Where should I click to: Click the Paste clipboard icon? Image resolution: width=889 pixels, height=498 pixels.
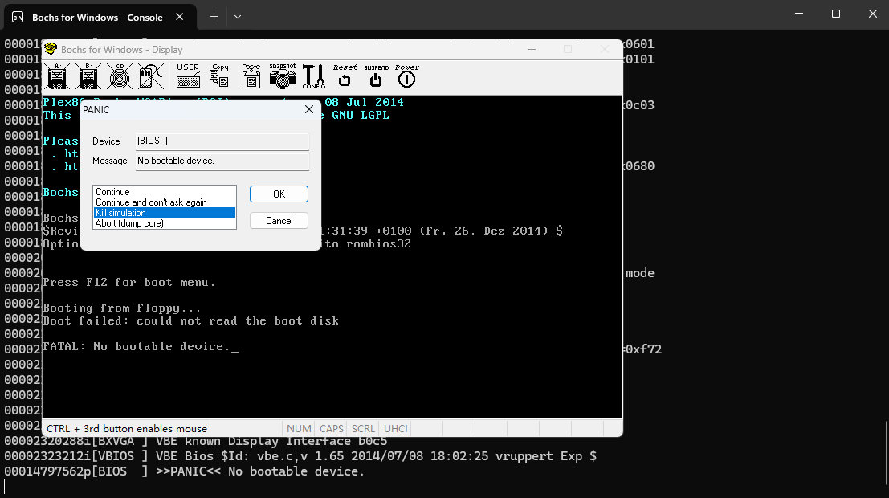251,76
